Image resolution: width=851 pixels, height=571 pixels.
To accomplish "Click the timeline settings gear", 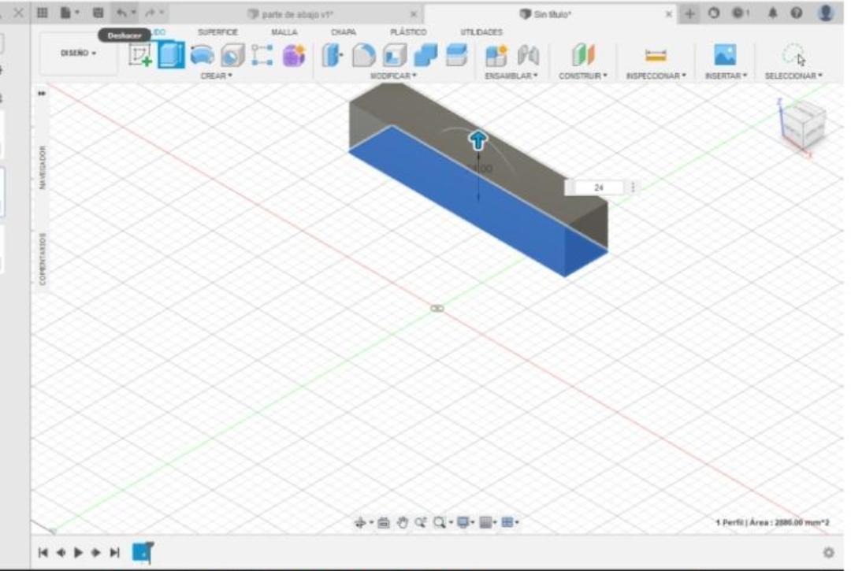I will pyautogui.click(x=828, y=553).
